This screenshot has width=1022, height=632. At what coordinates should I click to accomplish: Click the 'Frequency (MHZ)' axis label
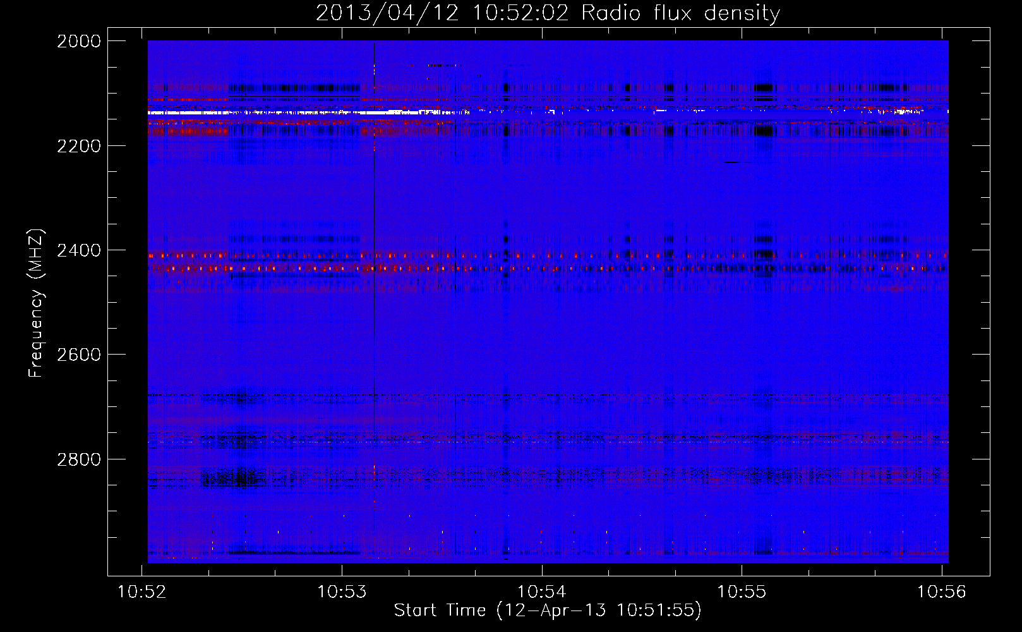coord(36,303)
